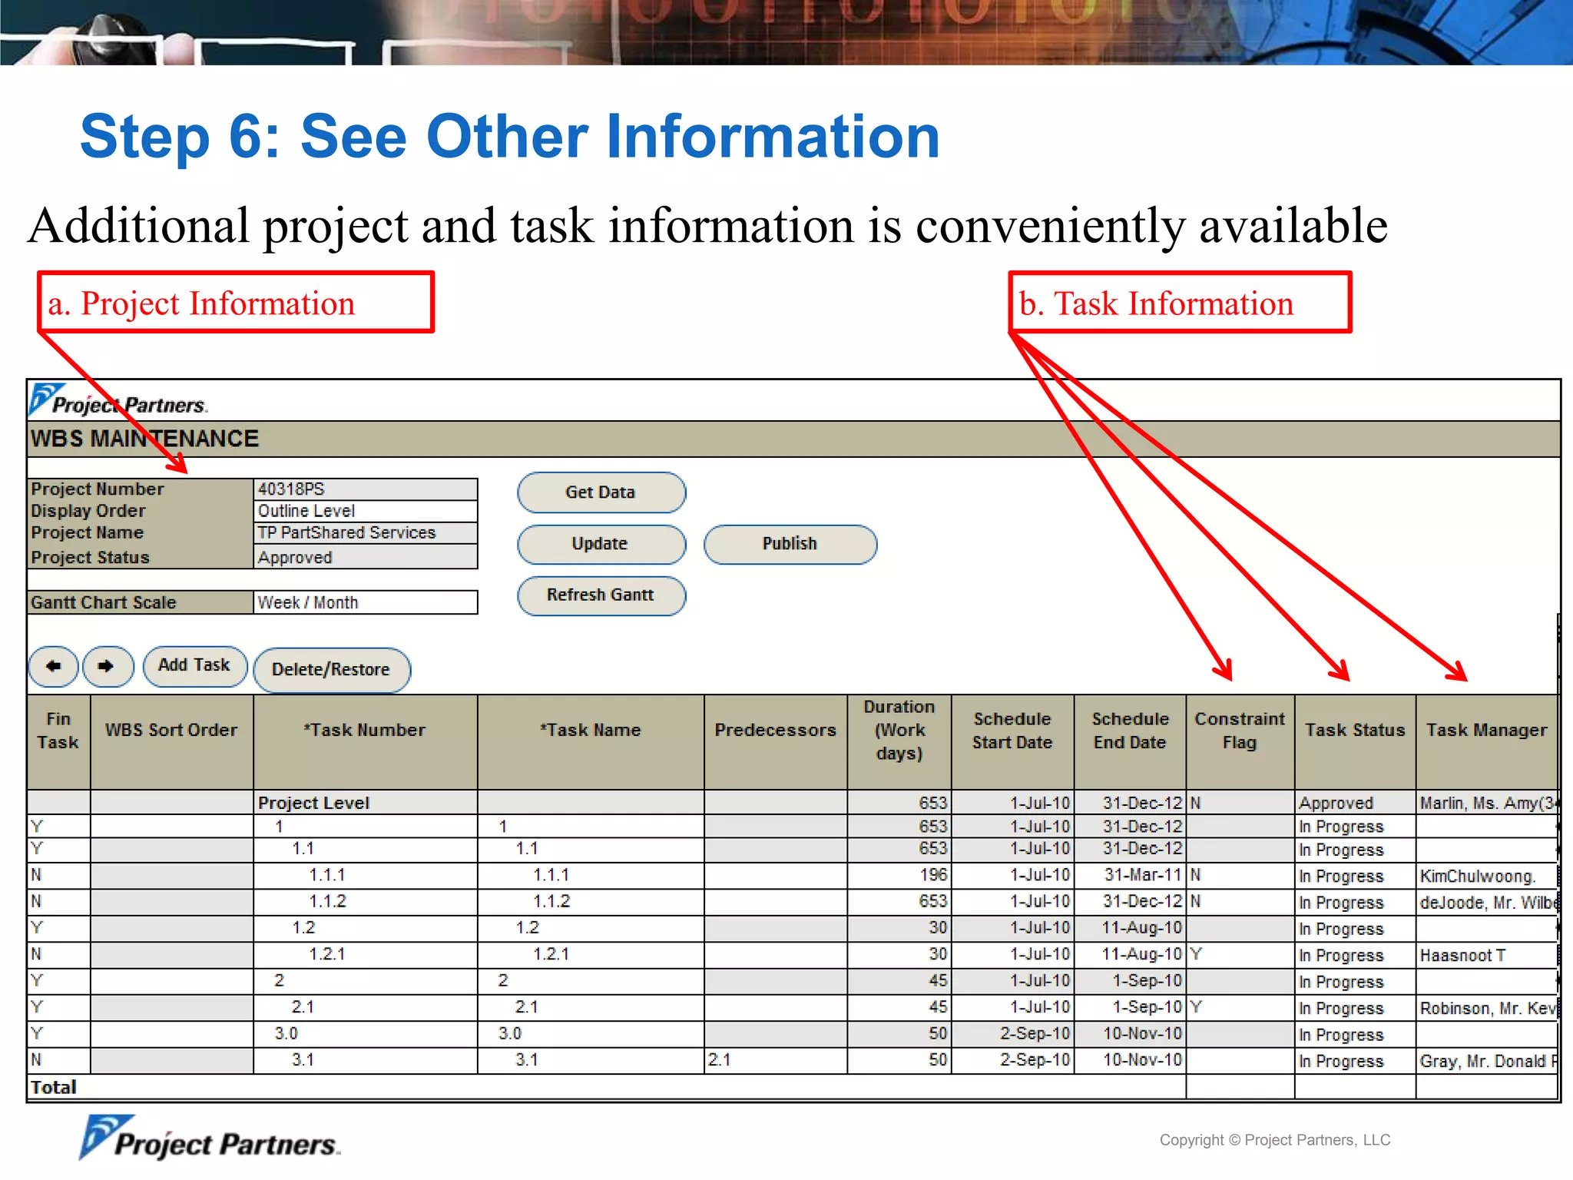The height and width of the screenshot is (1180, 1573).
Task: Select the predecessor cell 2.1 in row 3.1
Action: pyautogui.click(x=776, y=1060)
